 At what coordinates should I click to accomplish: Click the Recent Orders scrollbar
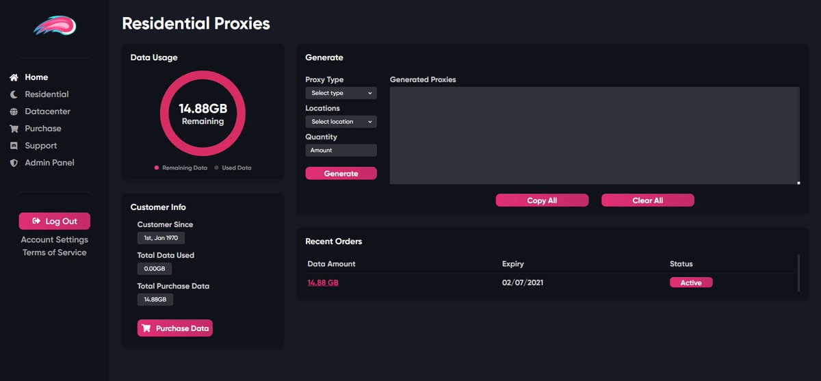(x=798, y=273)
